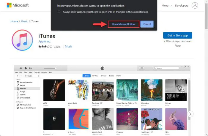
Task: Click the Microsoft logo
Action: 18,5
